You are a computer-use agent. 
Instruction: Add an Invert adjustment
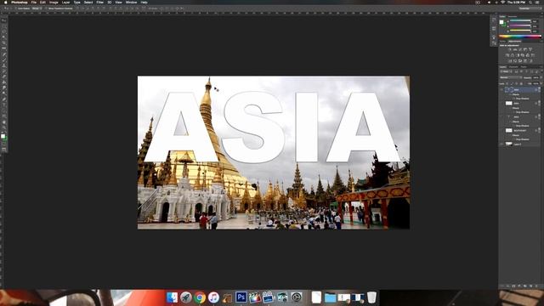click(510, 60)
